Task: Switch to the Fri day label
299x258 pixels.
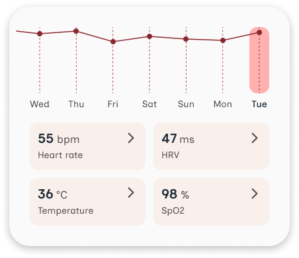Action: click(x=113, y=104)
